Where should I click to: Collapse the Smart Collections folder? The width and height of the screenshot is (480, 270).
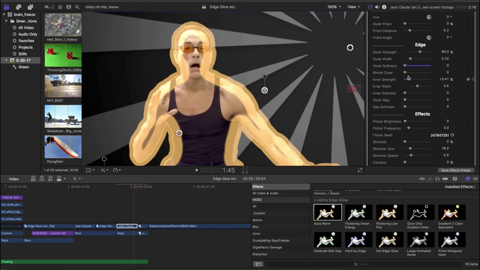click(7, 21)
